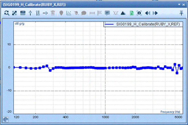Close the SIG0199_H_Calibrate graph window
Viewport: 188px width, 125px height.
click(x=183, y=5)
